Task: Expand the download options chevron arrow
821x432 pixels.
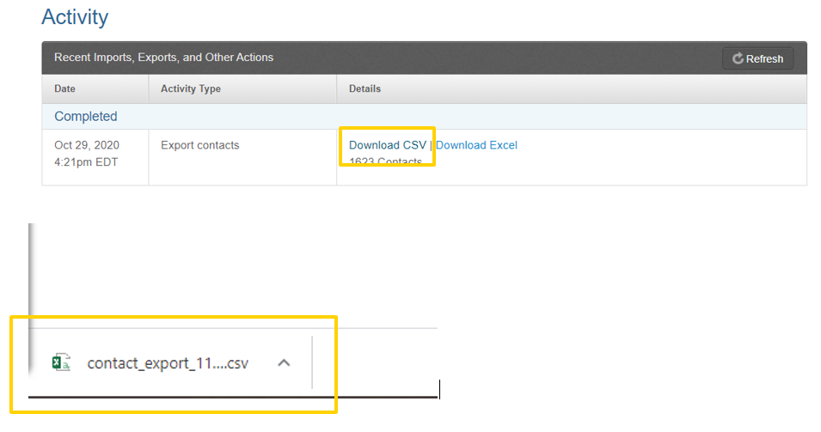Action: tap(285, 362)
